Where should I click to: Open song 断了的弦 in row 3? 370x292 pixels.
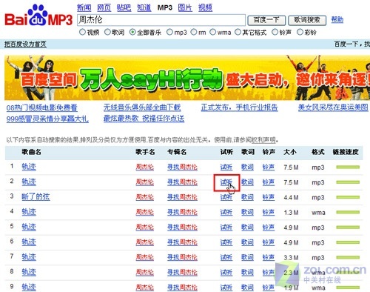point(36,196)
